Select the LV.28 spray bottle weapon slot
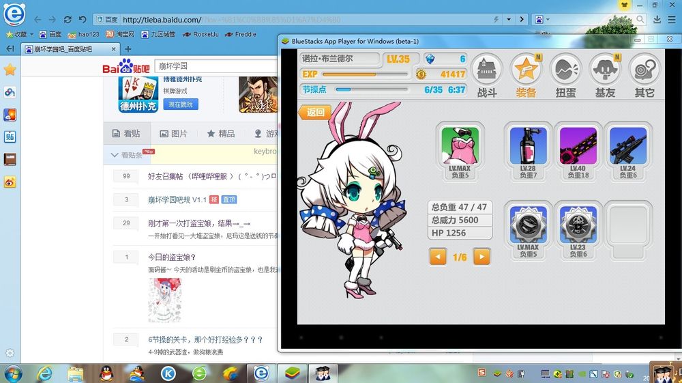682x383 pixels. (528, 152)
